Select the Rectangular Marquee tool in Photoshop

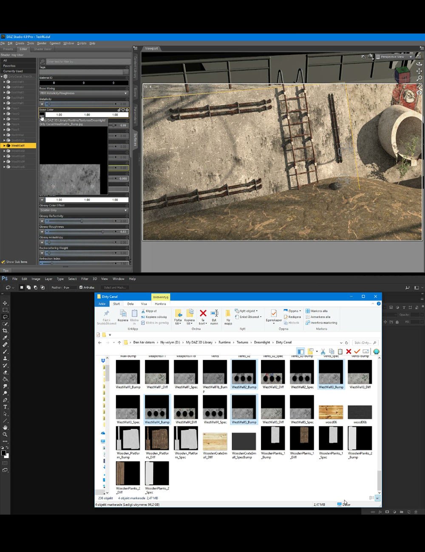(x=5, y=310)
